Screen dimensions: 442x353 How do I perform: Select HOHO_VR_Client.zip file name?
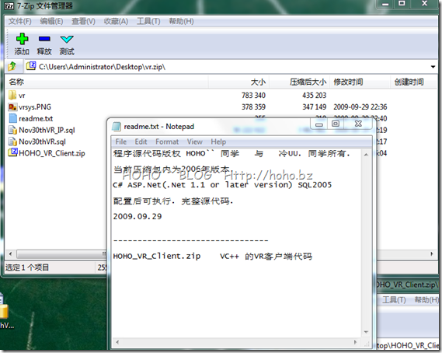[52, 153]
